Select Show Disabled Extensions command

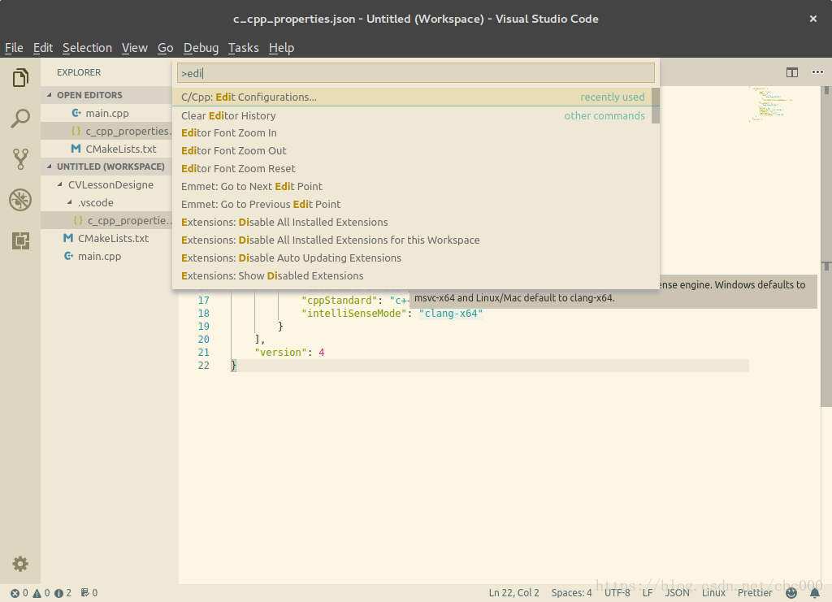(412, 275)
